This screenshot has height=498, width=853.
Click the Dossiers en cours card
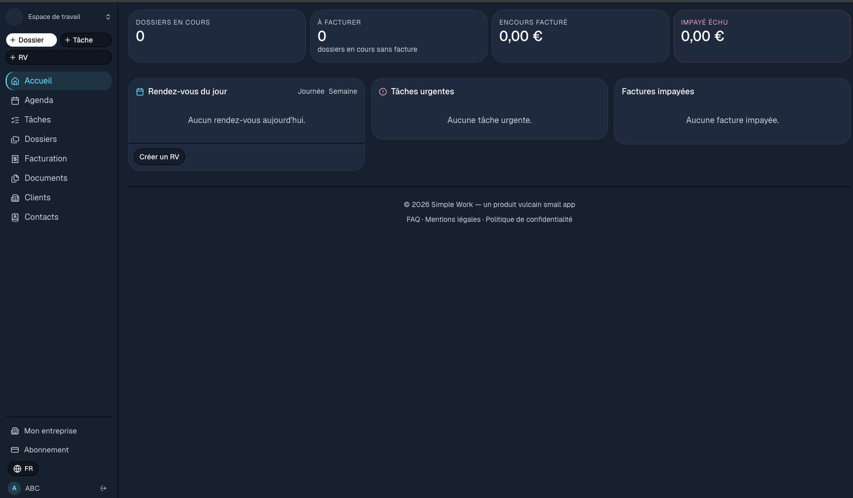[x=217, y=36]
